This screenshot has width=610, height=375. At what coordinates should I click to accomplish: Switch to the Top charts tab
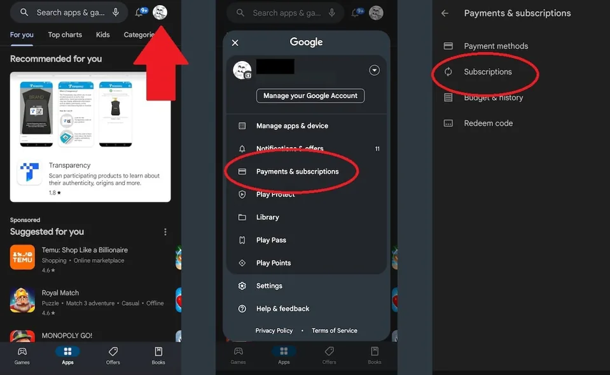(x=65, y=35)
